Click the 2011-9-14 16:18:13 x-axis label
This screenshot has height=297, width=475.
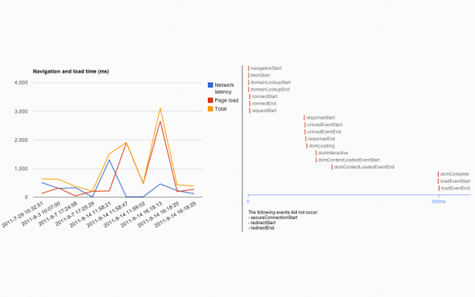tap(142, 214)
